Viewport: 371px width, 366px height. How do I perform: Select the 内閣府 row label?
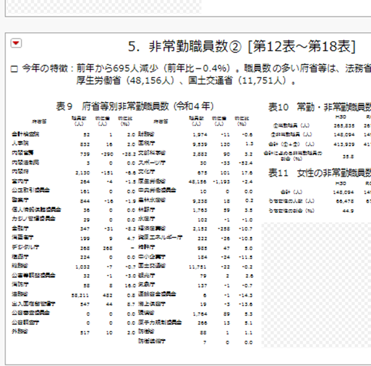20,172
